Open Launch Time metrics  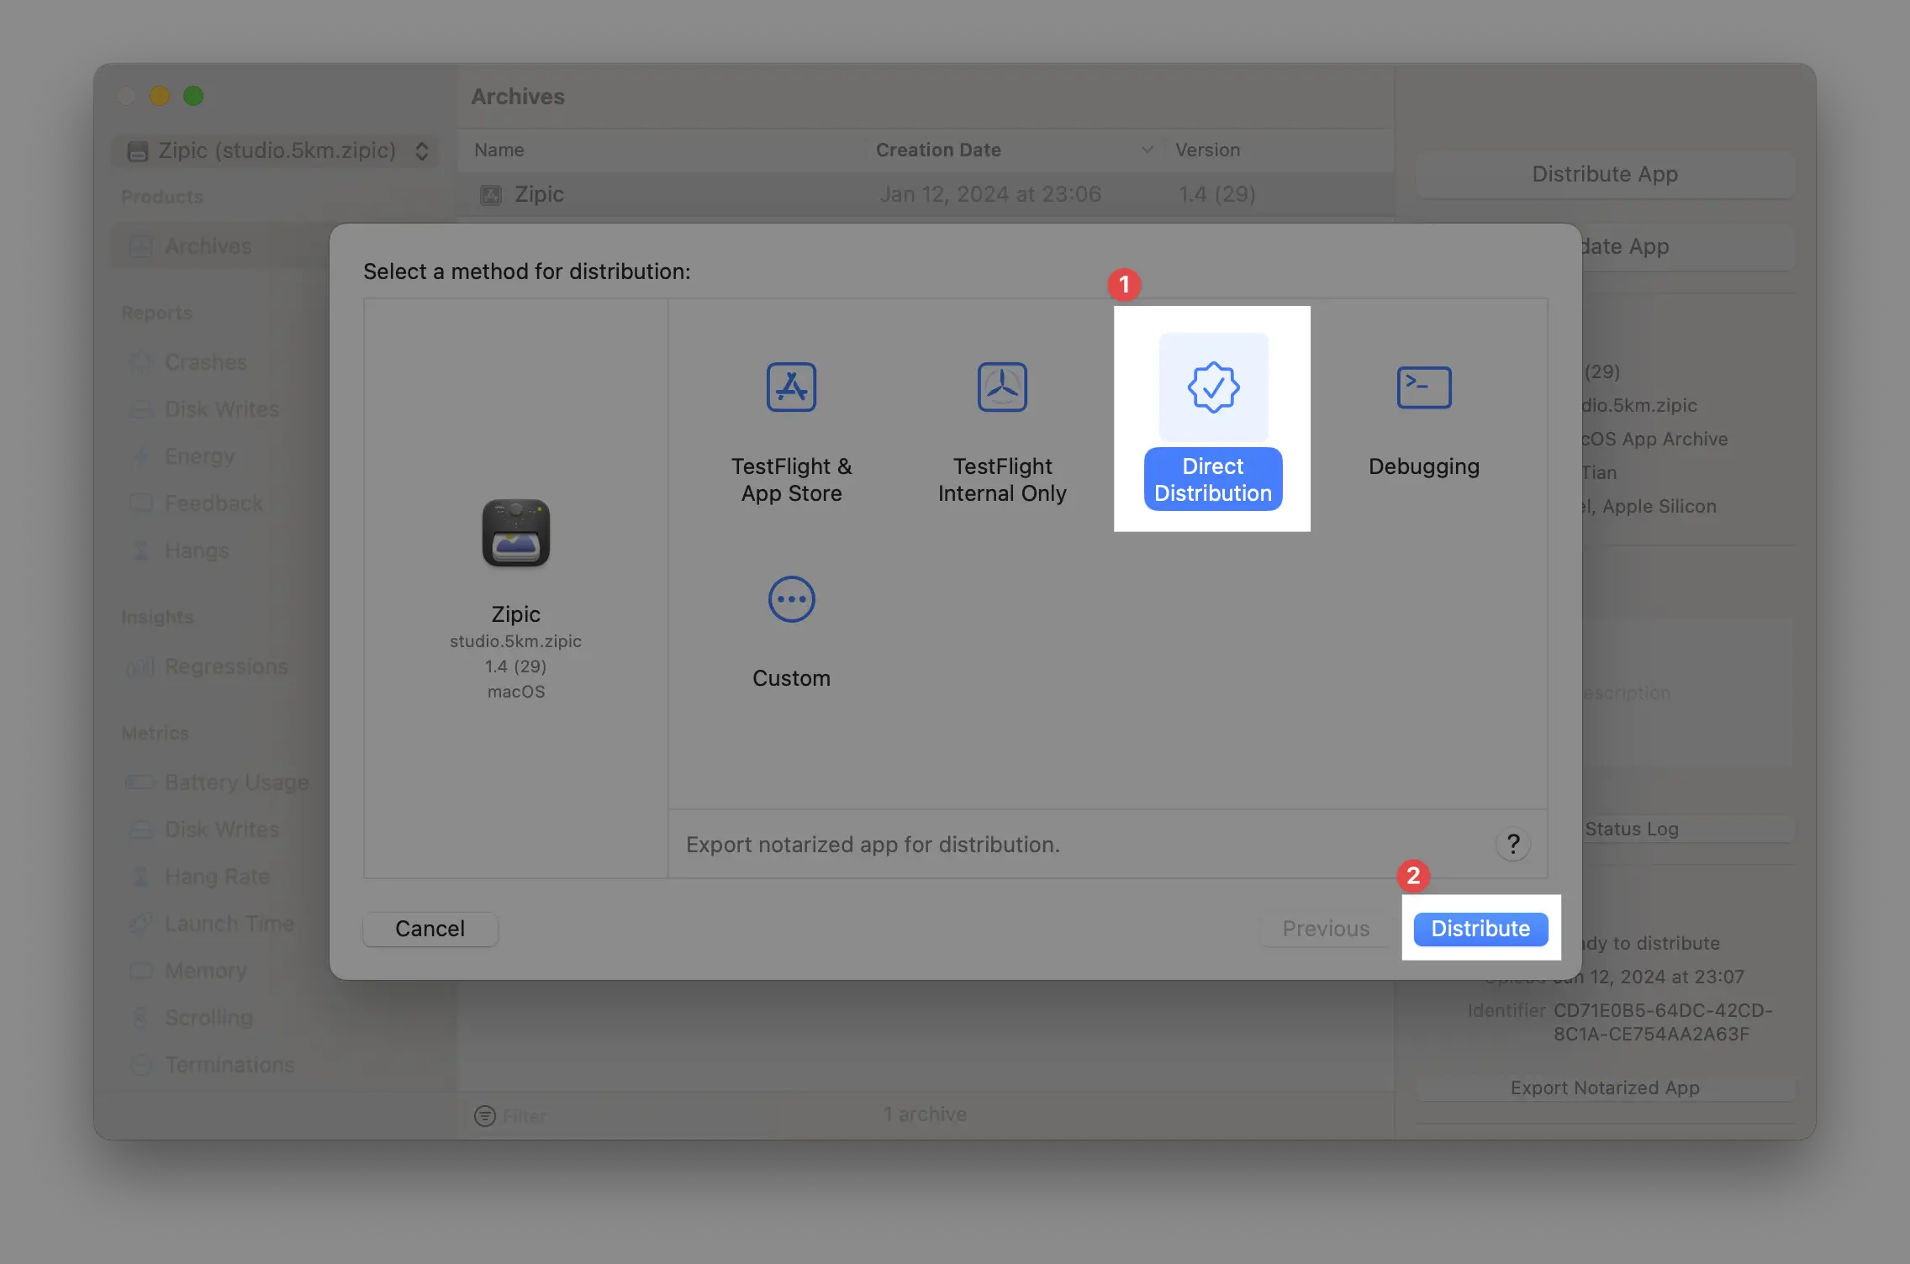coord(229,924)
